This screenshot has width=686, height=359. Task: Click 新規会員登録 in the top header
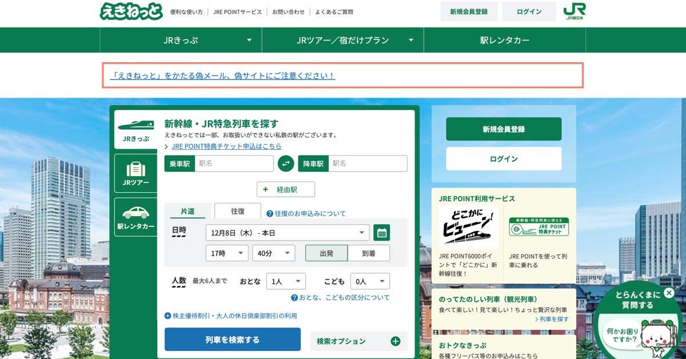(469, 11)
